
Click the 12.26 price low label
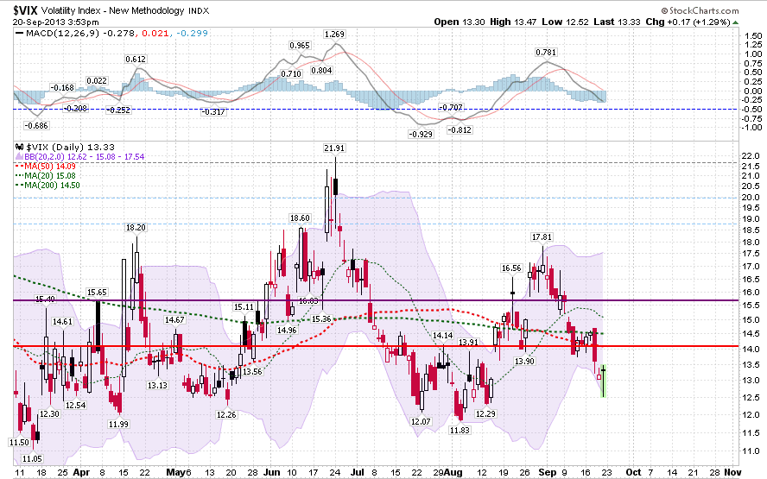tap(226, 414)
